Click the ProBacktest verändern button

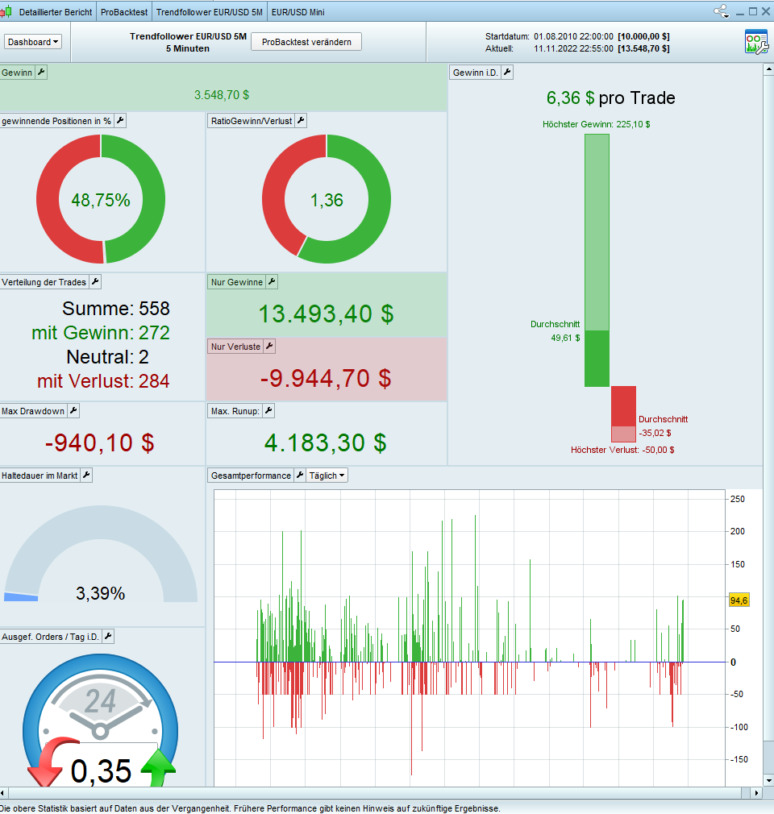pos(306,42)
